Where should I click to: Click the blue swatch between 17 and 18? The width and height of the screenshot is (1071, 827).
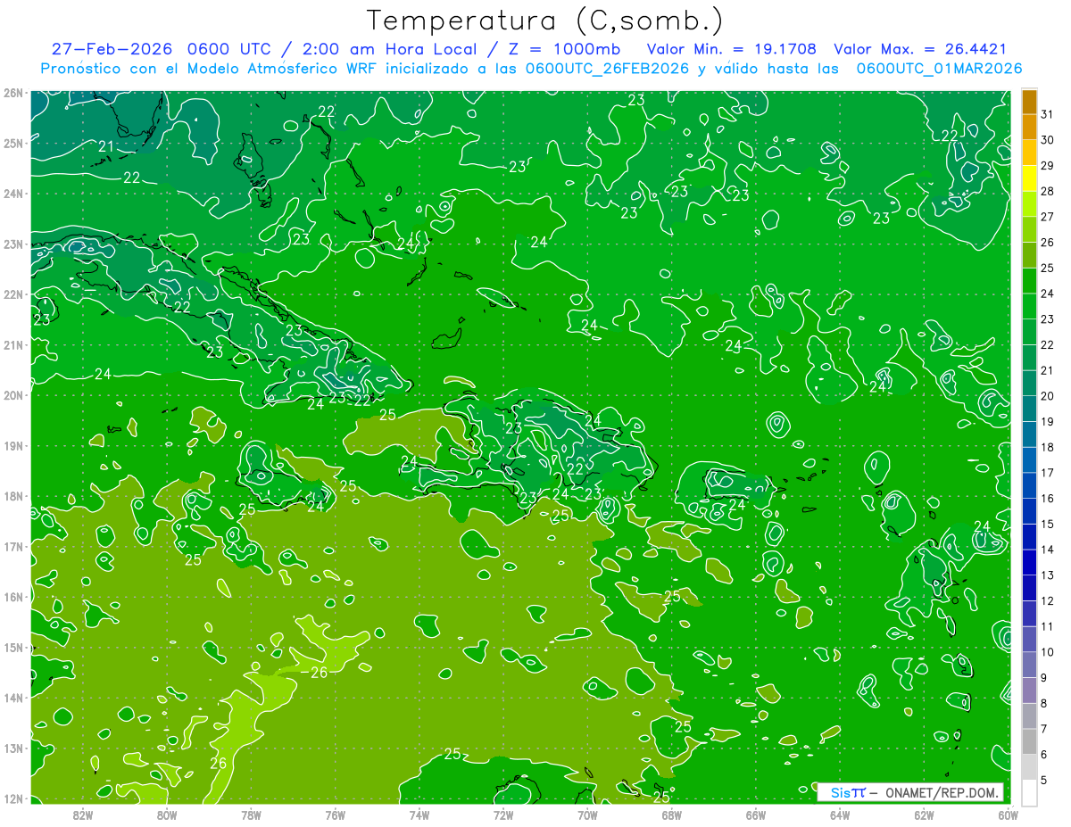coord(1028,460)
